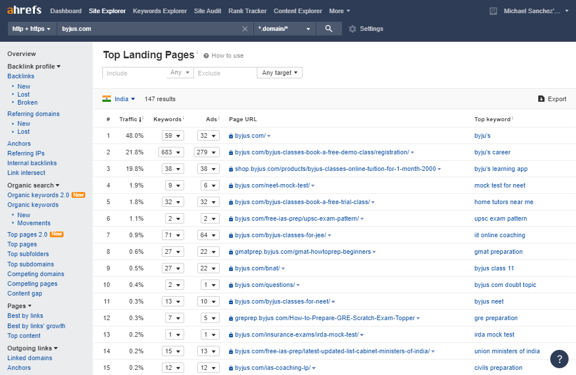
Task: Expand the 279 ads dropdown
Action: (206, 152)
